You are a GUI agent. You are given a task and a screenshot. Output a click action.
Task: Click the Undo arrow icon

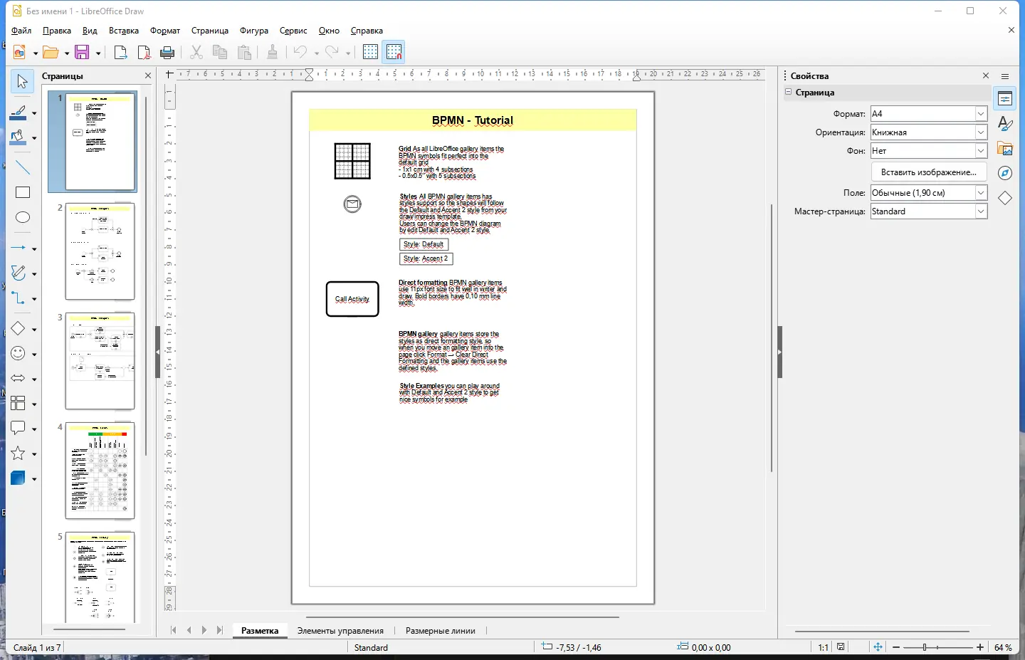(x=300, y=52)
